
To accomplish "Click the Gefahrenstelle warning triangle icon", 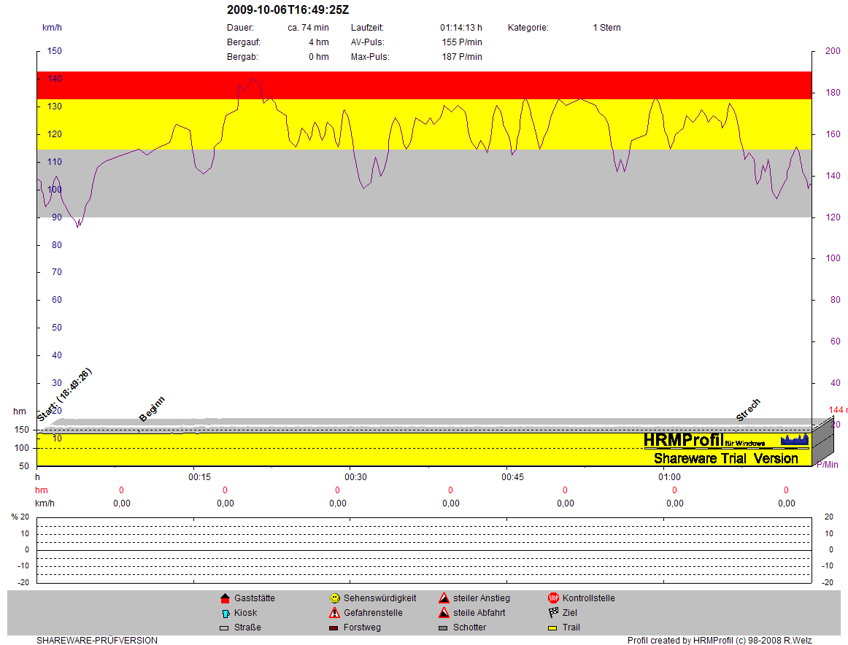I will coord(334,613).
